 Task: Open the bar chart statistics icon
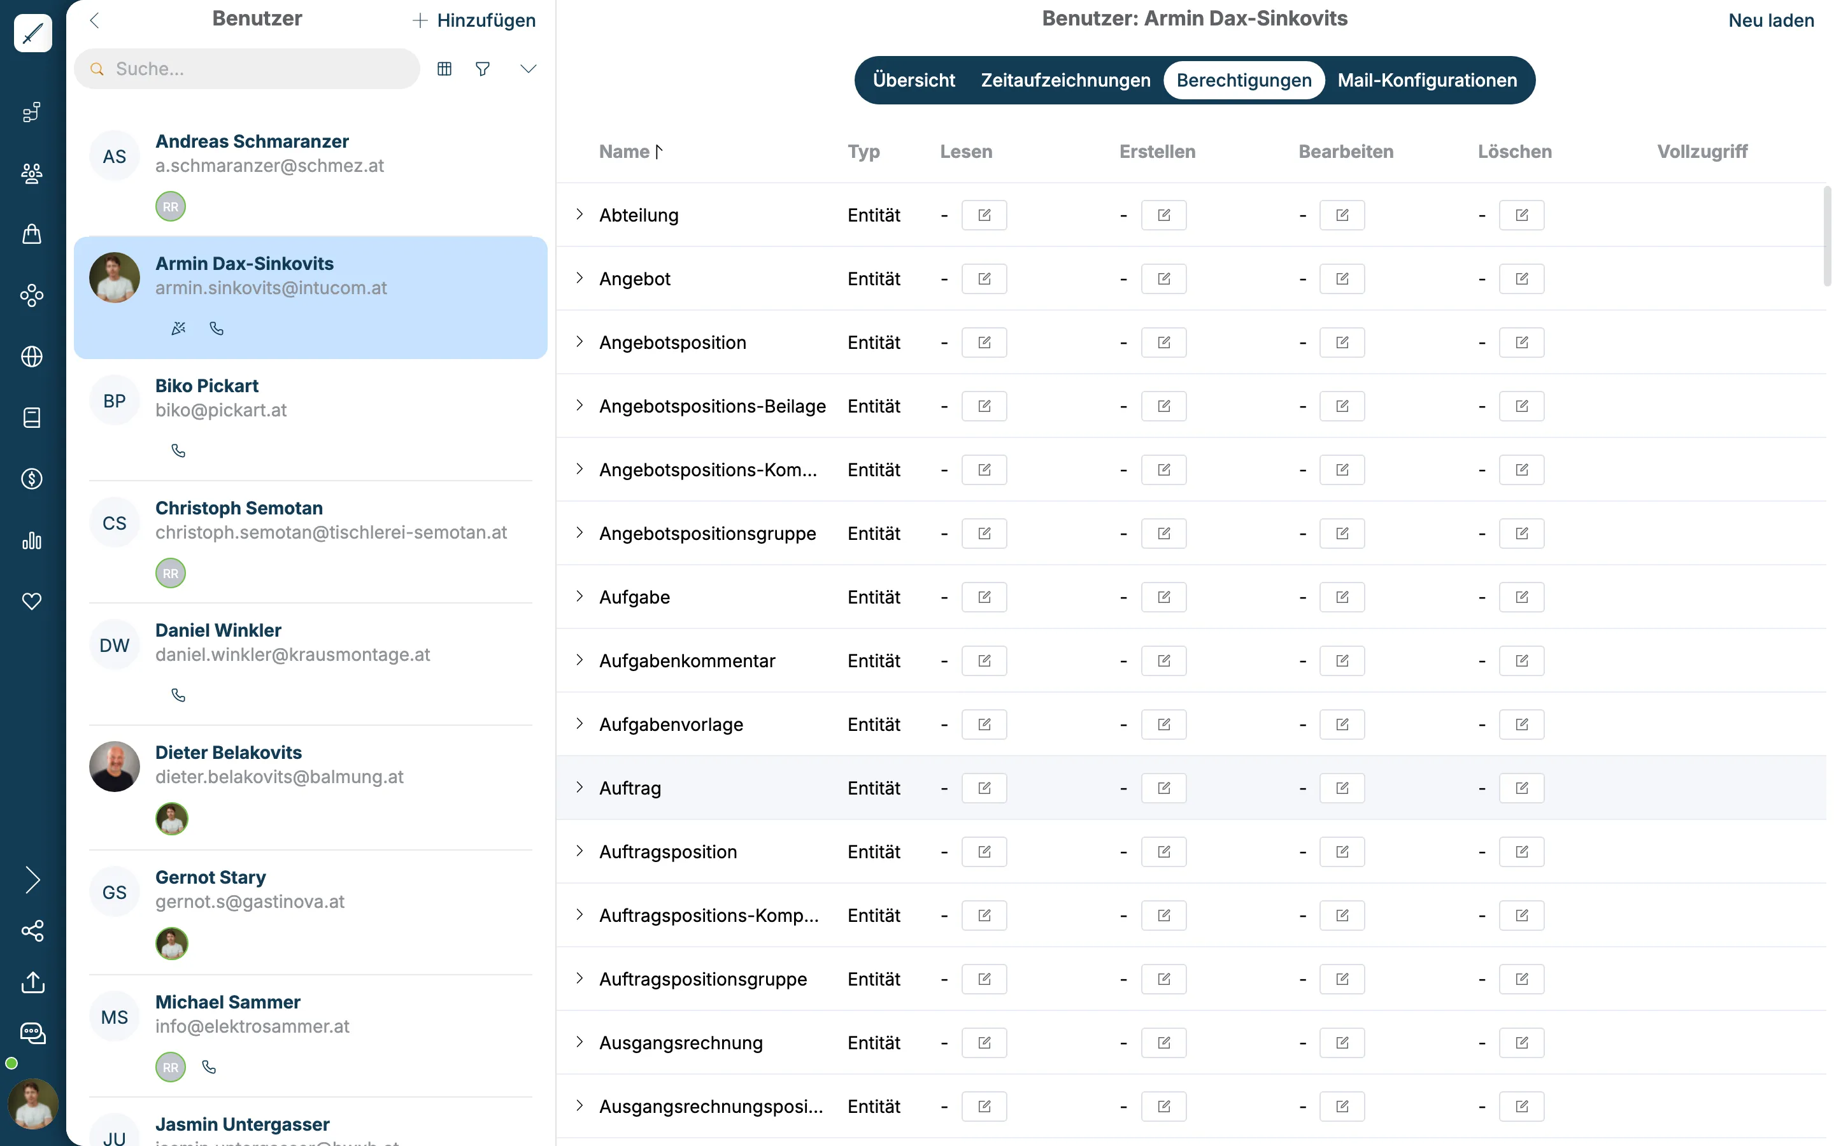(x=32, y=541)
